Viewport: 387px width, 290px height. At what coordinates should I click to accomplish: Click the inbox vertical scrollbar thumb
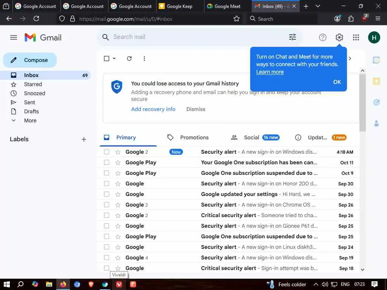362,102
